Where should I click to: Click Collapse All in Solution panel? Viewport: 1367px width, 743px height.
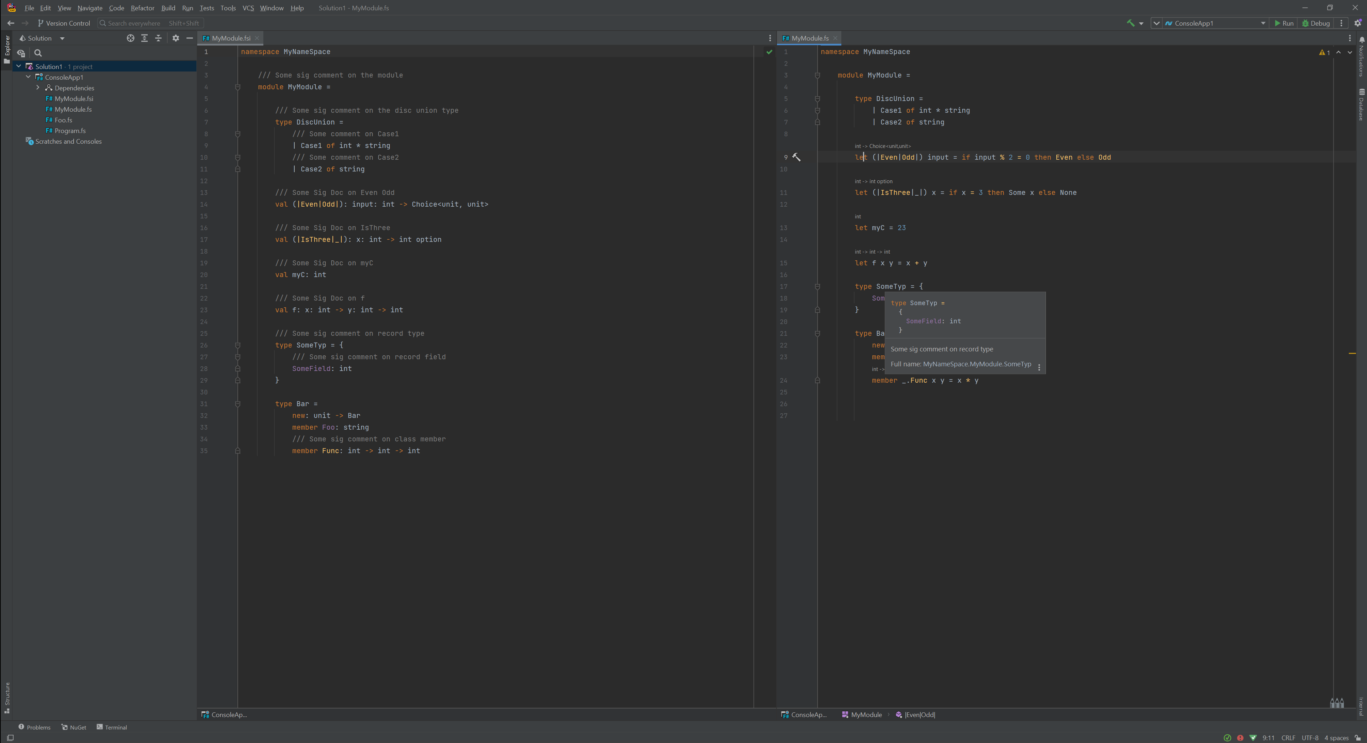[x=158, y=38]
